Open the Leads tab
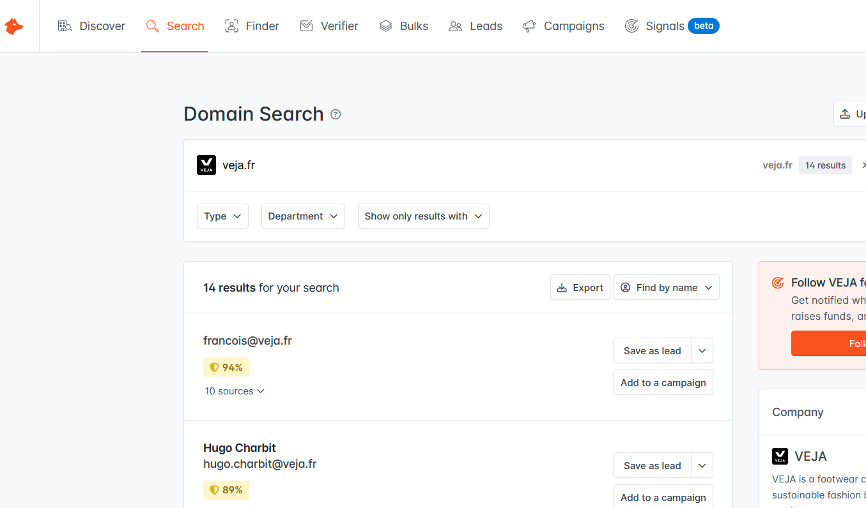 pos(476,26)
